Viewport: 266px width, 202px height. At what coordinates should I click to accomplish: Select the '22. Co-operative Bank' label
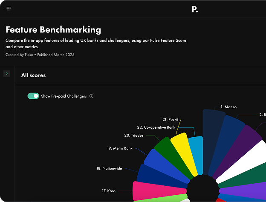click(156, 127)
